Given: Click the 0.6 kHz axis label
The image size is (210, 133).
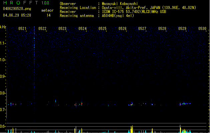Looking at the screenshot, I should [x=3, y=126].
